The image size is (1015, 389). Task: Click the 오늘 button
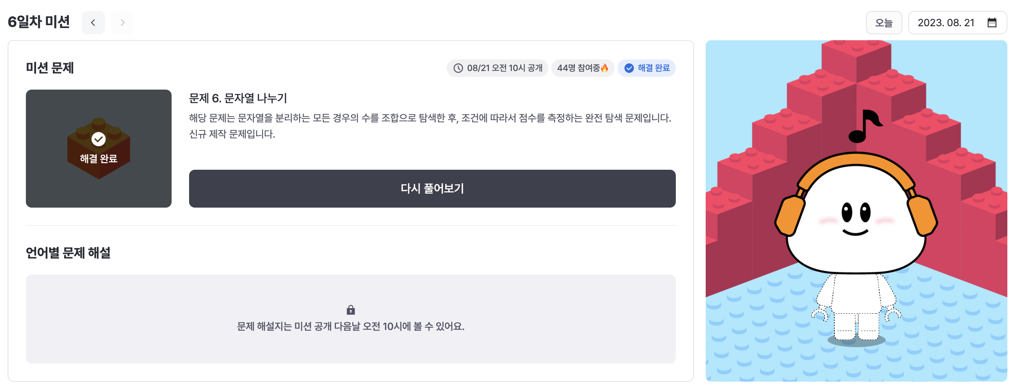pos(884,23)
